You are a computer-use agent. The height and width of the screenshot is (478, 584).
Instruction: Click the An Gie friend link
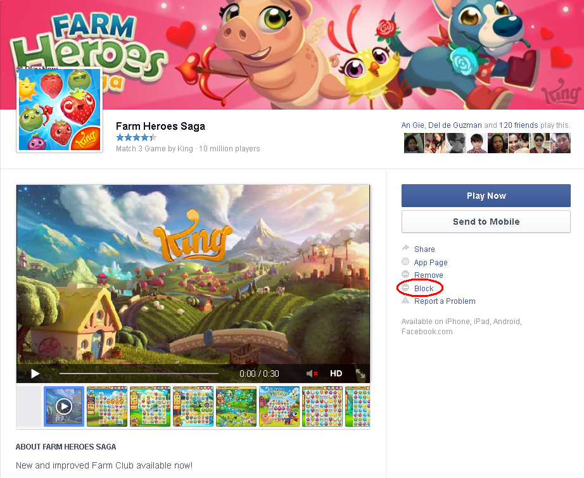pyautogui.click(x=412, y=125)
